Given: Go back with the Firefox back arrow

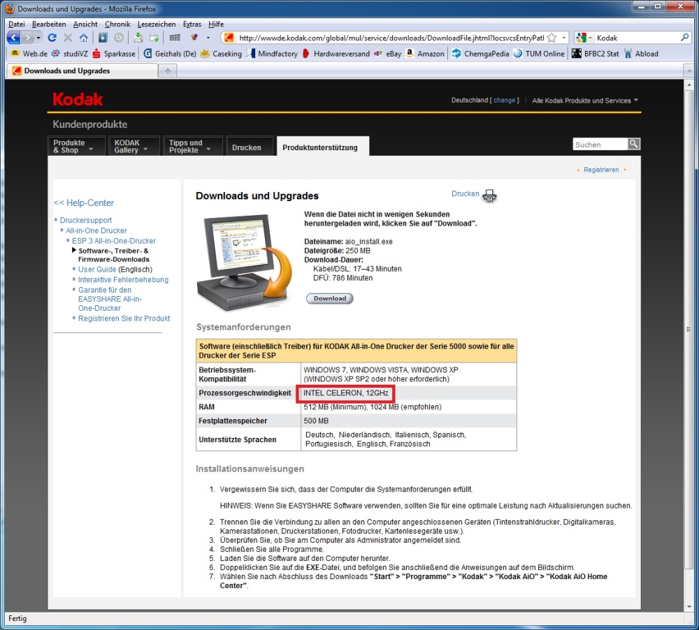Looking at the screenshot, I should (x=14, y=38).
